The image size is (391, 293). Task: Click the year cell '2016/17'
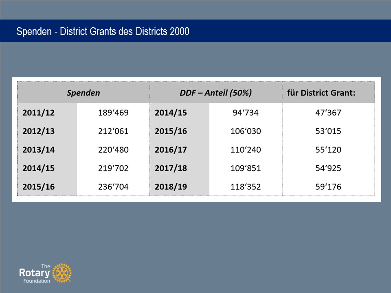pos(171,150)
